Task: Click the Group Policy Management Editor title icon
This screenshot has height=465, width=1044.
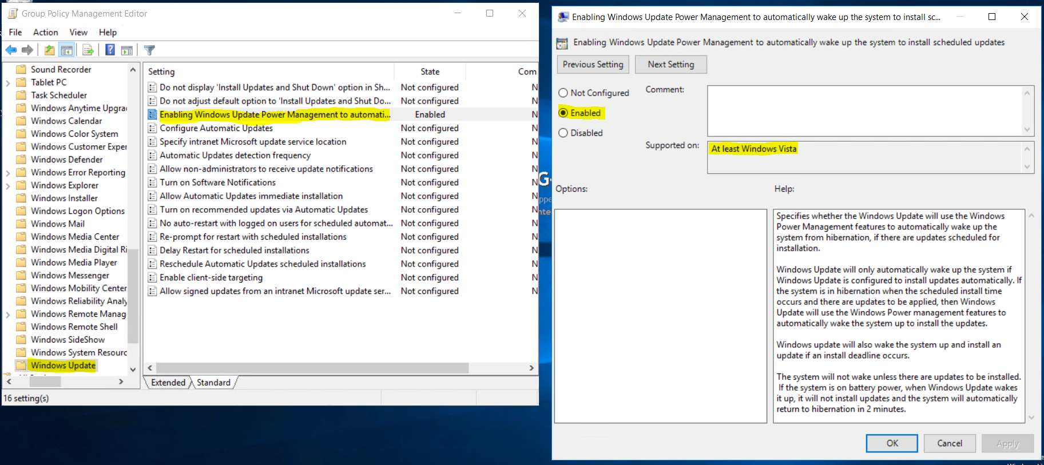Action: (x=13, y=13)
